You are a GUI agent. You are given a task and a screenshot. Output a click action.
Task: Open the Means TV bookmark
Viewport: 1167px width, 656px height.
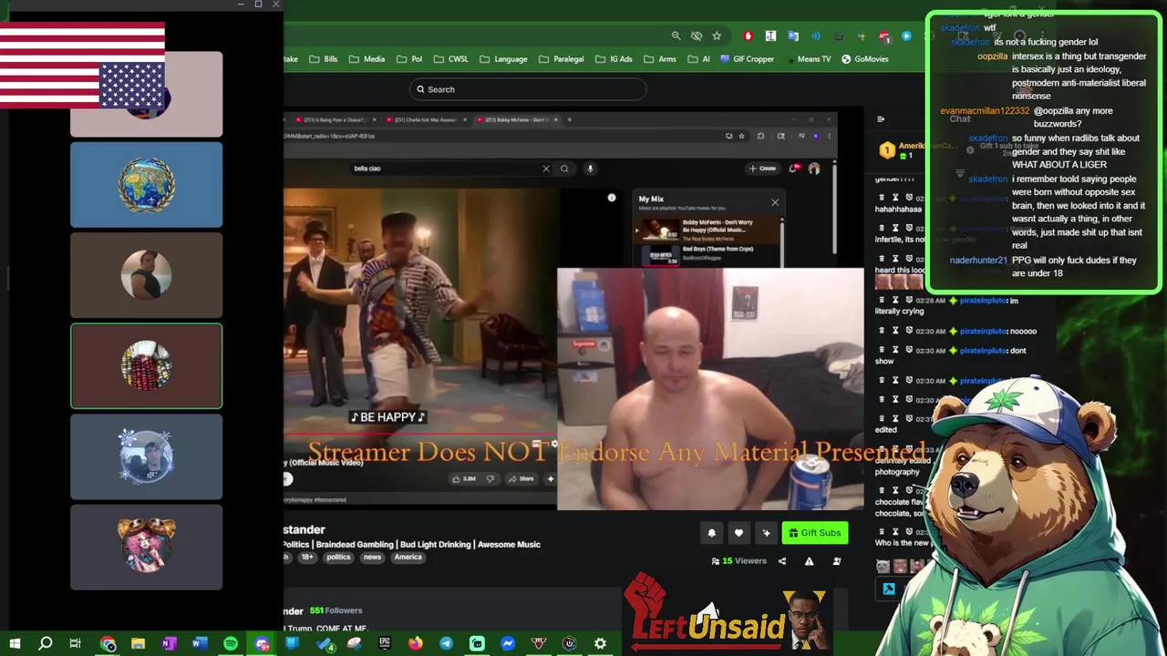pyautogui.click(x=808, y=59)
